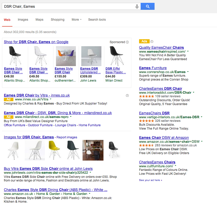Open the yellow chair image result

(54, 150)
